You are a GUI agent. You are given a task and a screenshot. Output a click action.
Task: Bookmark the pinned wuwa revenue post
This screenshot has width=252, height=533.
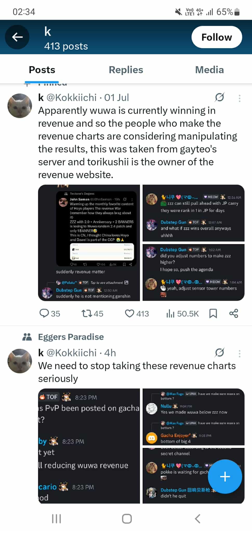coord(213,313)
